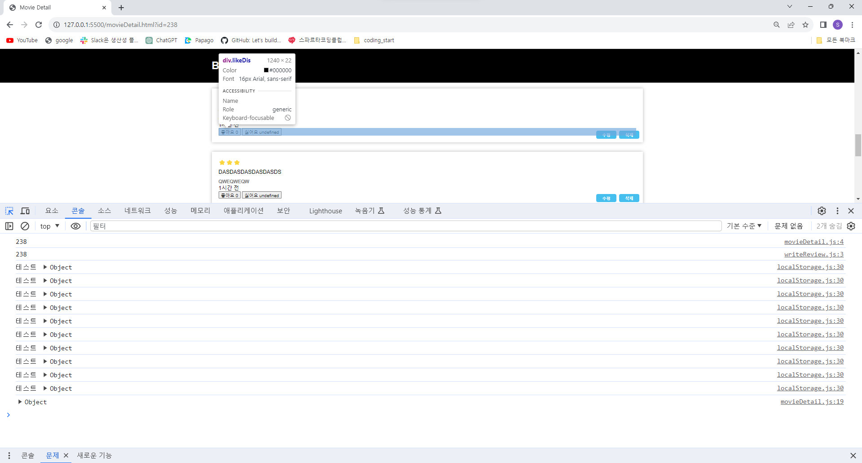Open the coding_start bookmark folder
This screenshot has height=463, width=862.
coord(374,40)
